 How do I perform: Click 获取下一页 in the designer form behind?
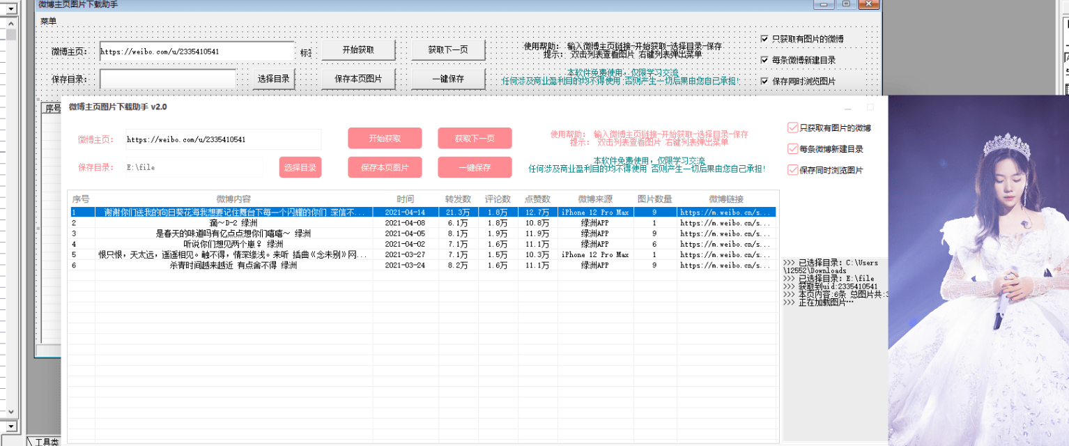(x=448, y=50)
